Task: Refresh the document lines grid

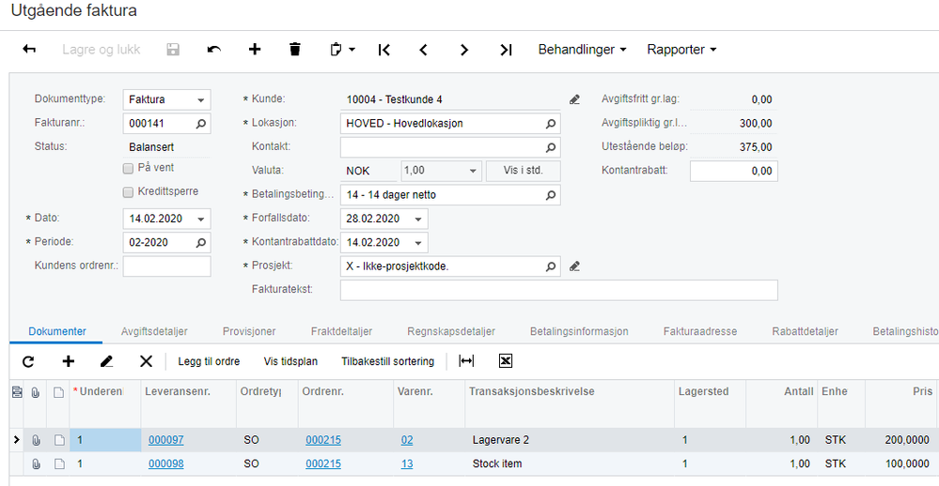Action: (x=28, y=361)
